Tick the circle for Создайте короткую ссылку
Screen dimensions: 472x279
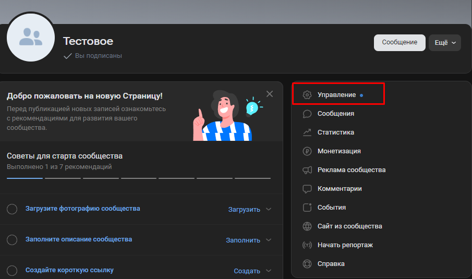(x=12, y=271)
